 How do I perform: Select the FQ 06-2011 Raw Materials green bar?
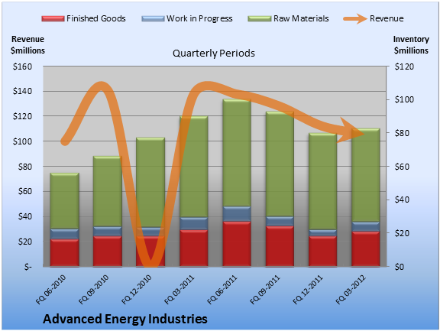(237, 153)
